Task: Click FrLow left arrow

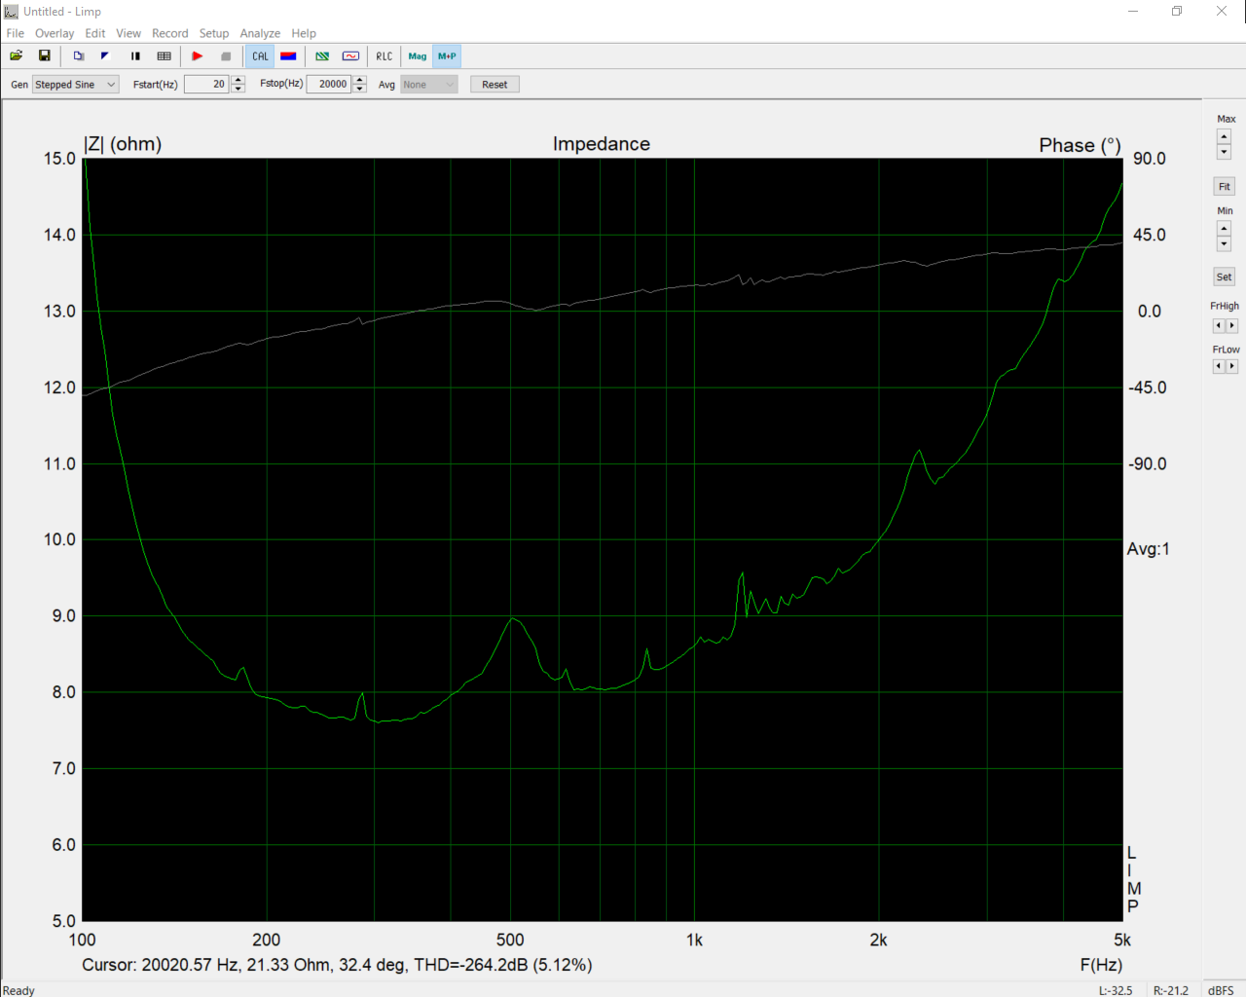Action: [x=1218, y=367]
